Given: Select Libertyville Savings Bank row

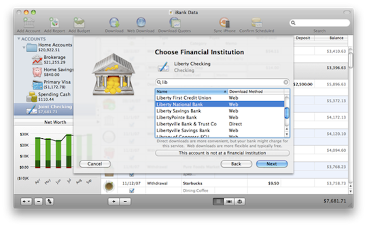Looking at the screenshot, I should (220, 131).
